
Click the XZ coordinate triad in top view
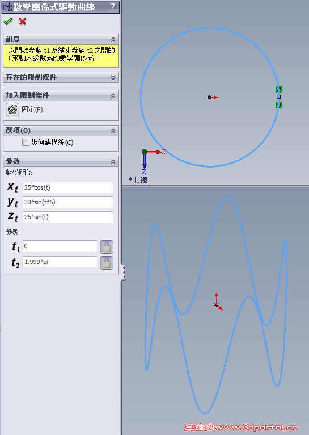pos(153,161)
